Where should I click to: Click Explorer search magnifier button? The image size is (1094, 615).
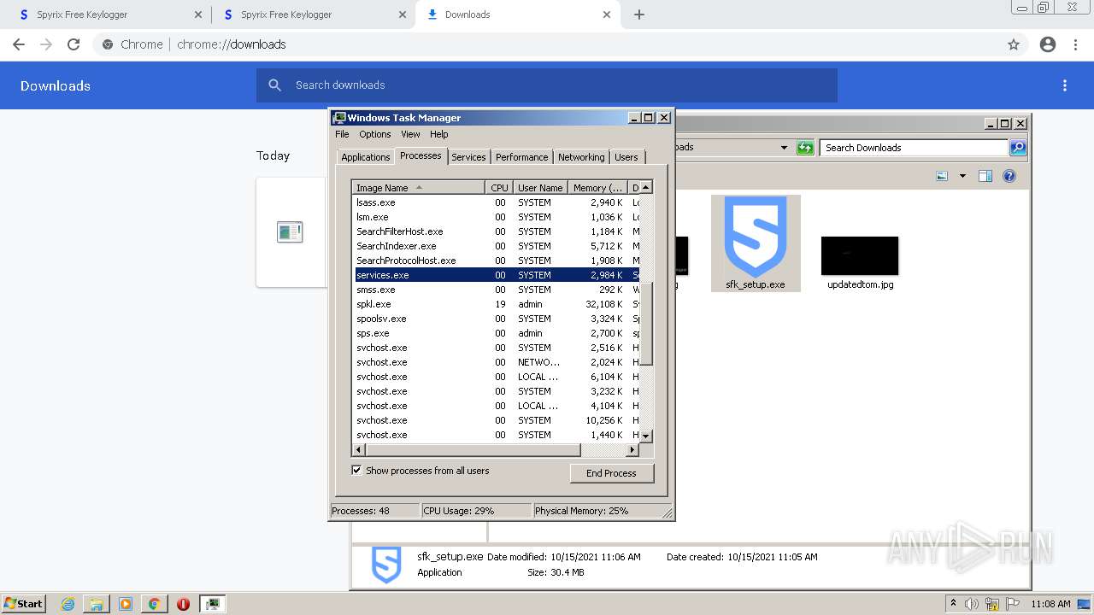click(x=1018, y=148)
